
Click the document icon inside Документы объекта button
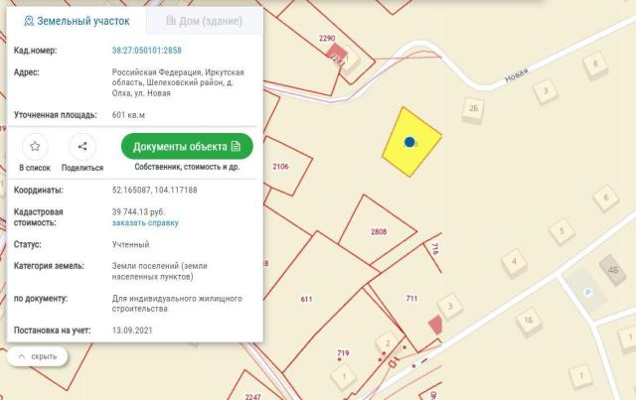tap(236, 146)
